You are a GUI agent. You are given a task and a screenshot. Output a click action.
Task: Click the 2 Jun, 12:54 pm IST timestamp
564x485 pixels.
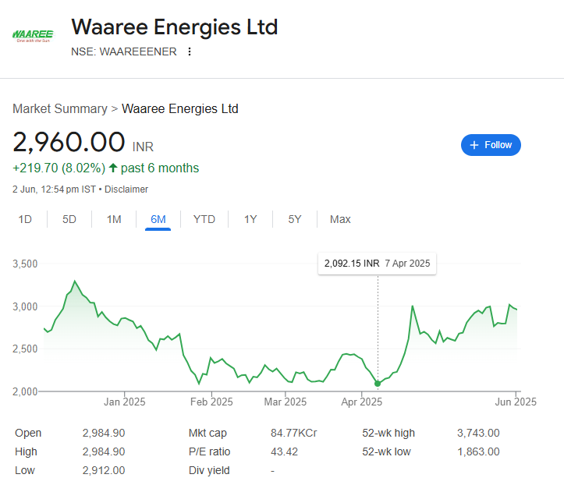coord(54,189)
